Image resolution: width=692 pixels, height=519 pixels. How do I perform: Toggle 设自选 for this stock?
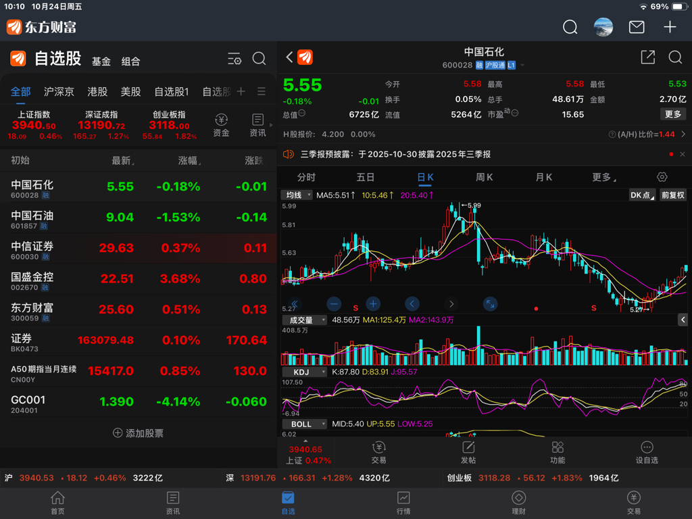click(647, 452)
